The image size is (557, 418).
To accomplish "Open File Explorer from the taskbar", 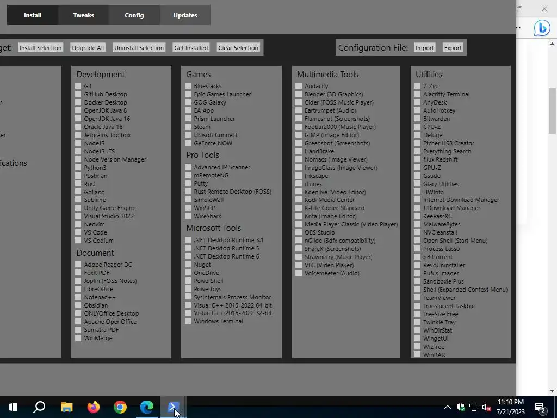I will point(66,407).
